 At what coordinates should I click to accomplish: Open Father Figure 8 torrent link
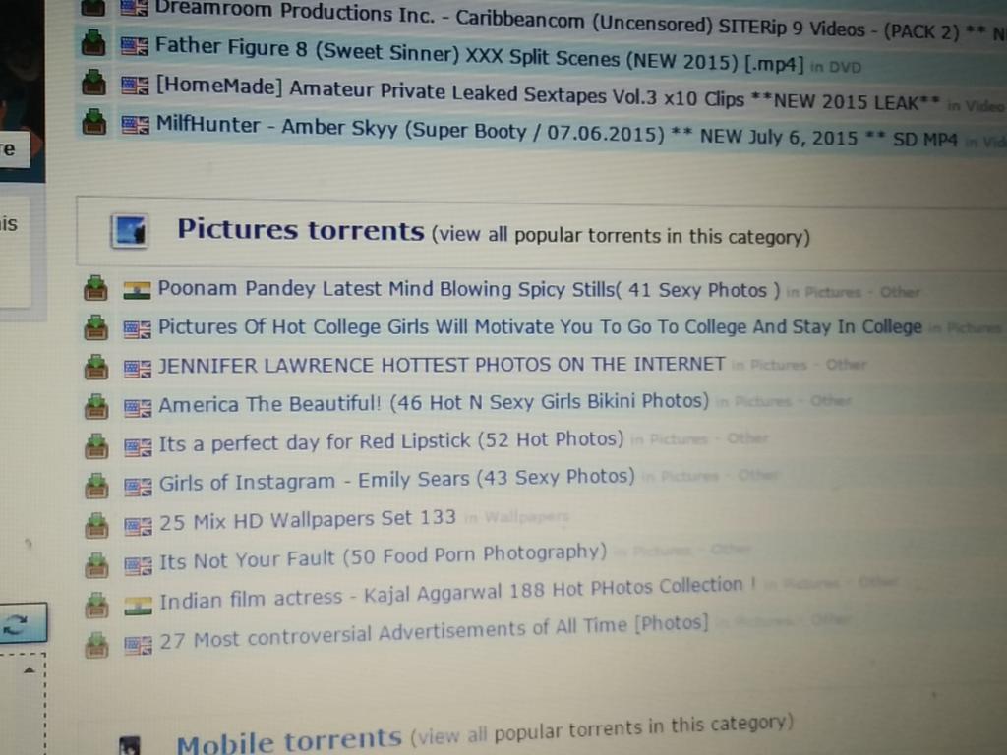point(479,55)
